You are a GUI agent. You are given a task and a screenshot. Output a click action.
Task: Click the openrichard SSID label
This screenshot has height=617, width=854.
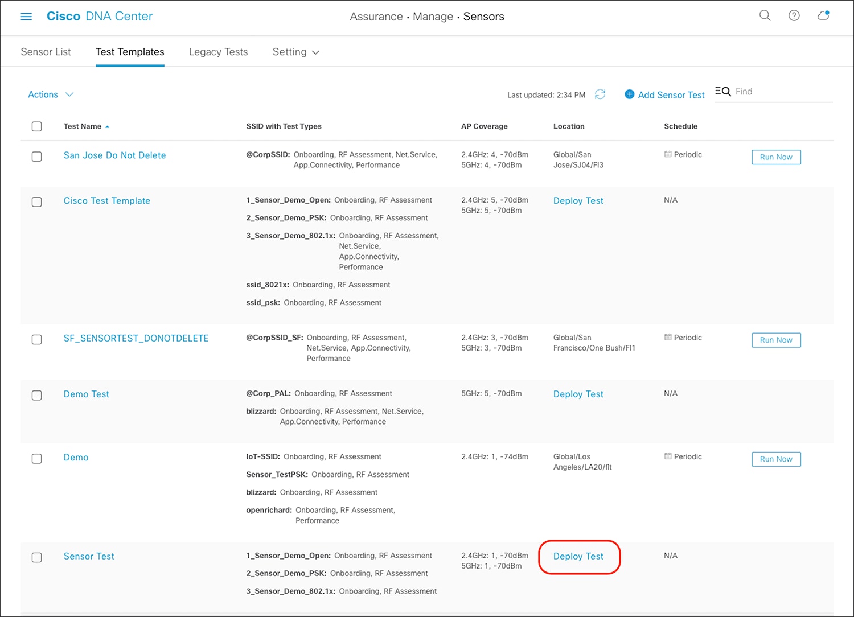tap(269, 510)
